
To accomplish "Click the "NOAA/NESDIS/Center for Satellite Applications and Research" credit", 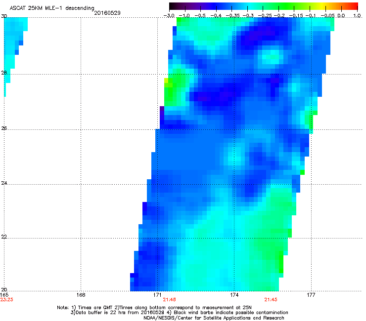I will (214, 318).
